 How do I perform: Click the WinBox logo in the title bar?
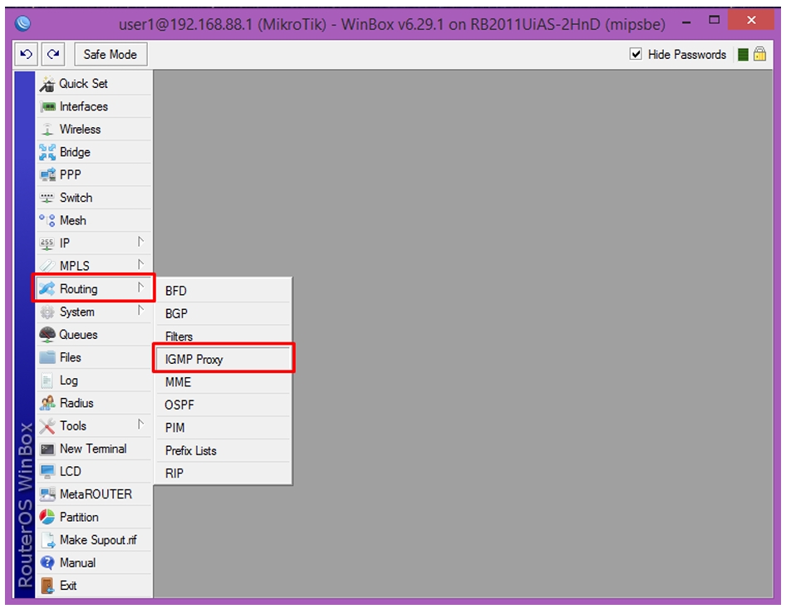tap(22, 23)
